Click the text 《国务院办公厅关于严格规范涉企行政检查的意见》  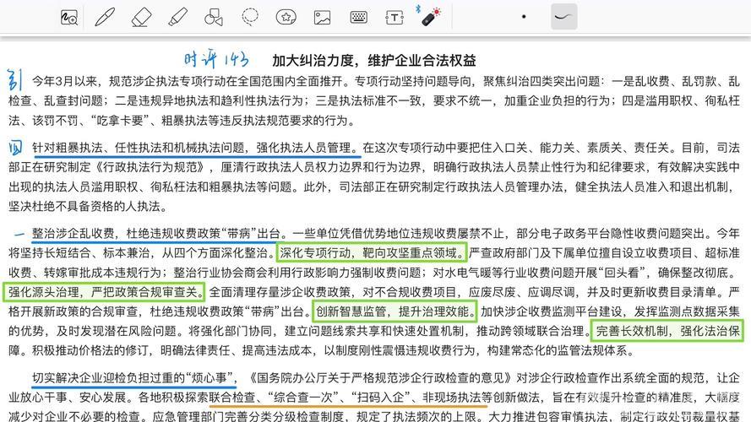(380, 378)
